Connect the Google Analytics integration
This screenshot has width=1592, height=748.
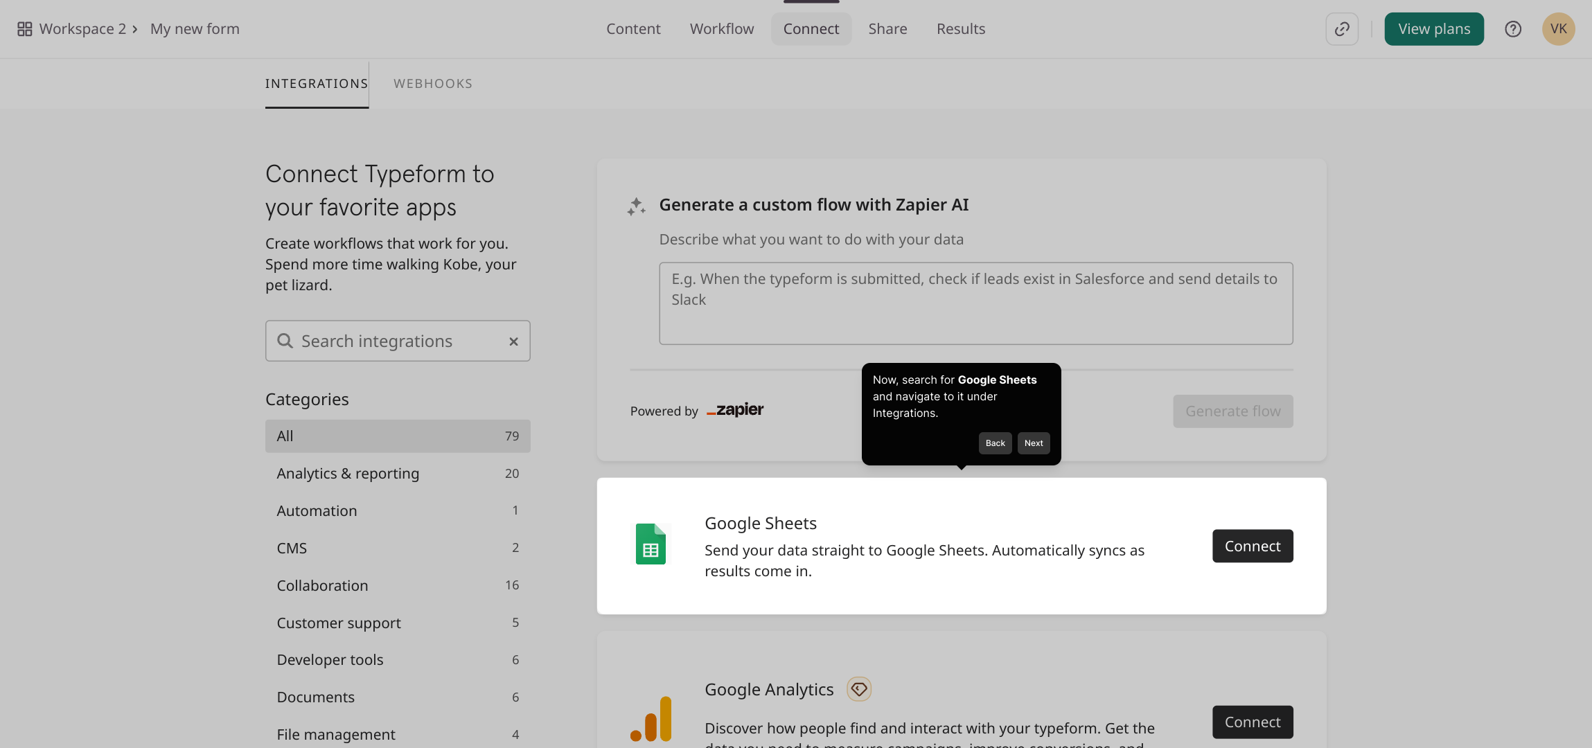pyautogui.click(x=1253, y=722)
